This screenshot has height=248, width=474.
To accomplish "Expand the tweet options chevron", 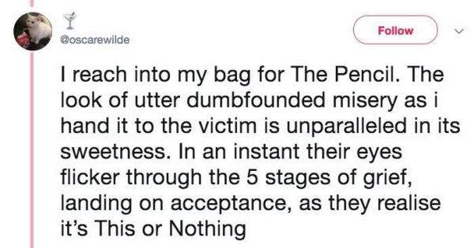I will click(459, 31).
